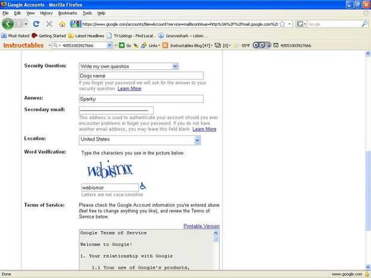Click the wabismor captcha image
This screenshot has width=371, height=278.
coord(110,169)
